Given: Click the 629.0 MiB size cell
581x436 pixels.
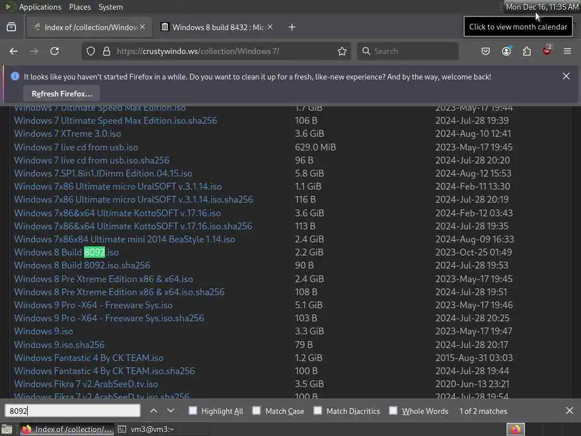Looking at the screenshot, I should (315, 148).
